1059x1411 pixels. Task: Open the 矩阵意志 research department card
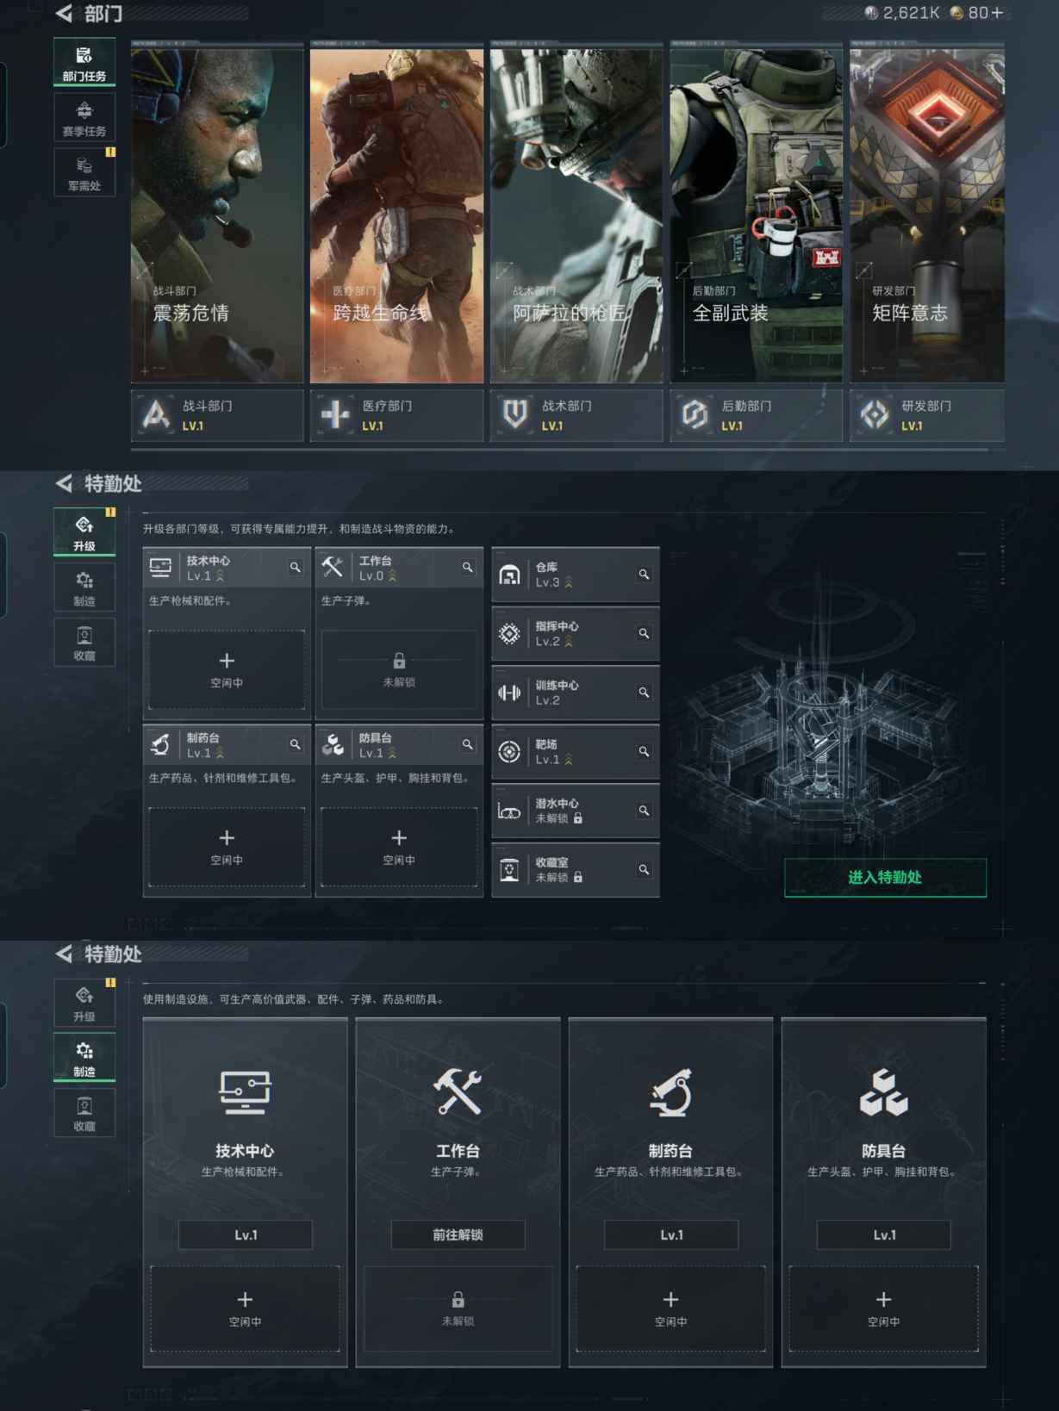tap(927, 215)
